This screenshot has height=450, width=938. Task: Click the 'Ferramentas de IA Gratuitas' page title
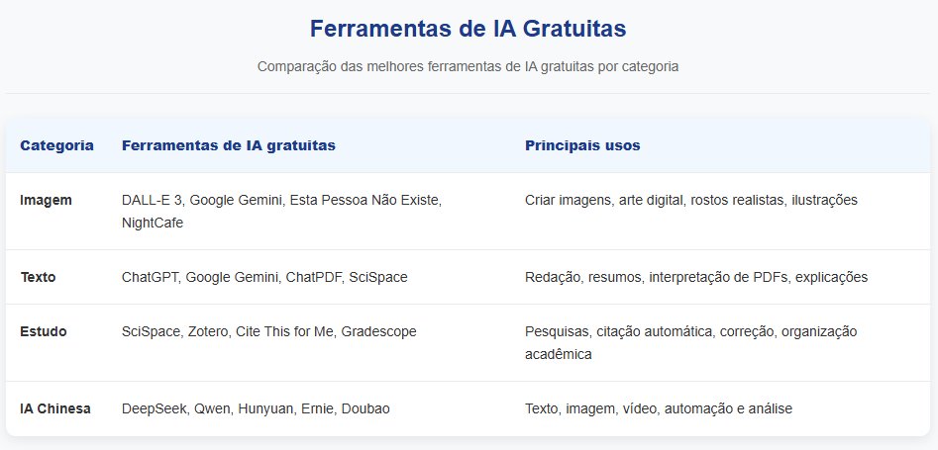pos(468,29)
